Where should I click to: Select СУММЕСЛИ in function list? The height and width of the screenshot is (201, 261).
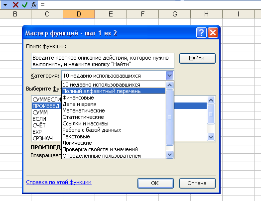(47, 100)
